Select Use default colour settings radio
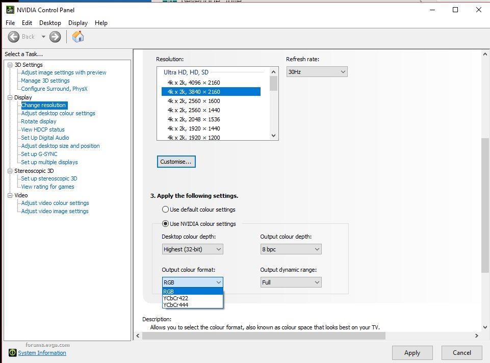Image resolution: width=490 pixels, height=363 pixels. (165, 210)
